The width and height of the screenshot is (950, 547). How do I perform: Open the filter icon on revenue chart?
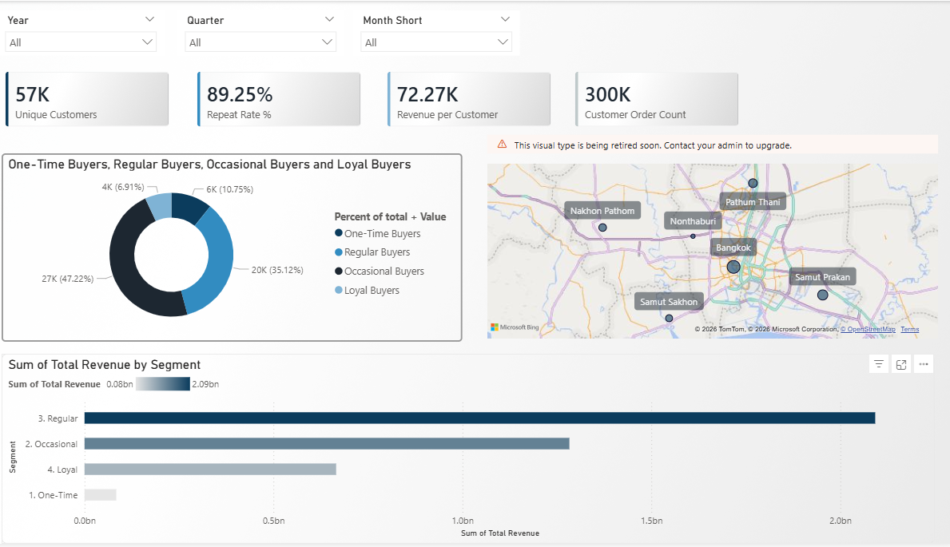click(879, 364)
